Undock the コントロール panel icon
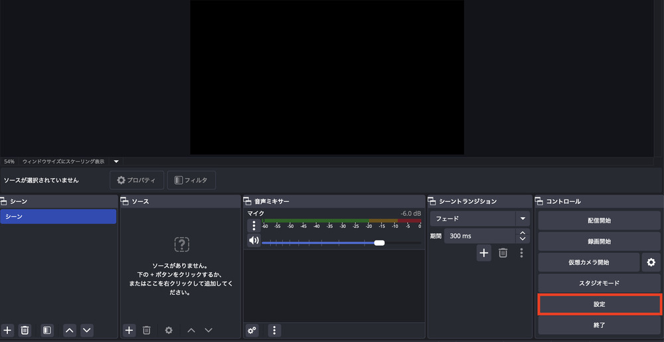Screen dimensions: 664x342 [x=539, y=201]
